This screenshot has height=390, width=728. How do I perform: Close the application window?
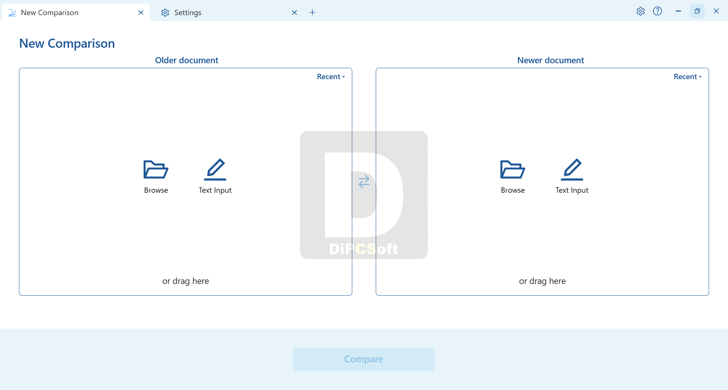[x=716, y=11]
